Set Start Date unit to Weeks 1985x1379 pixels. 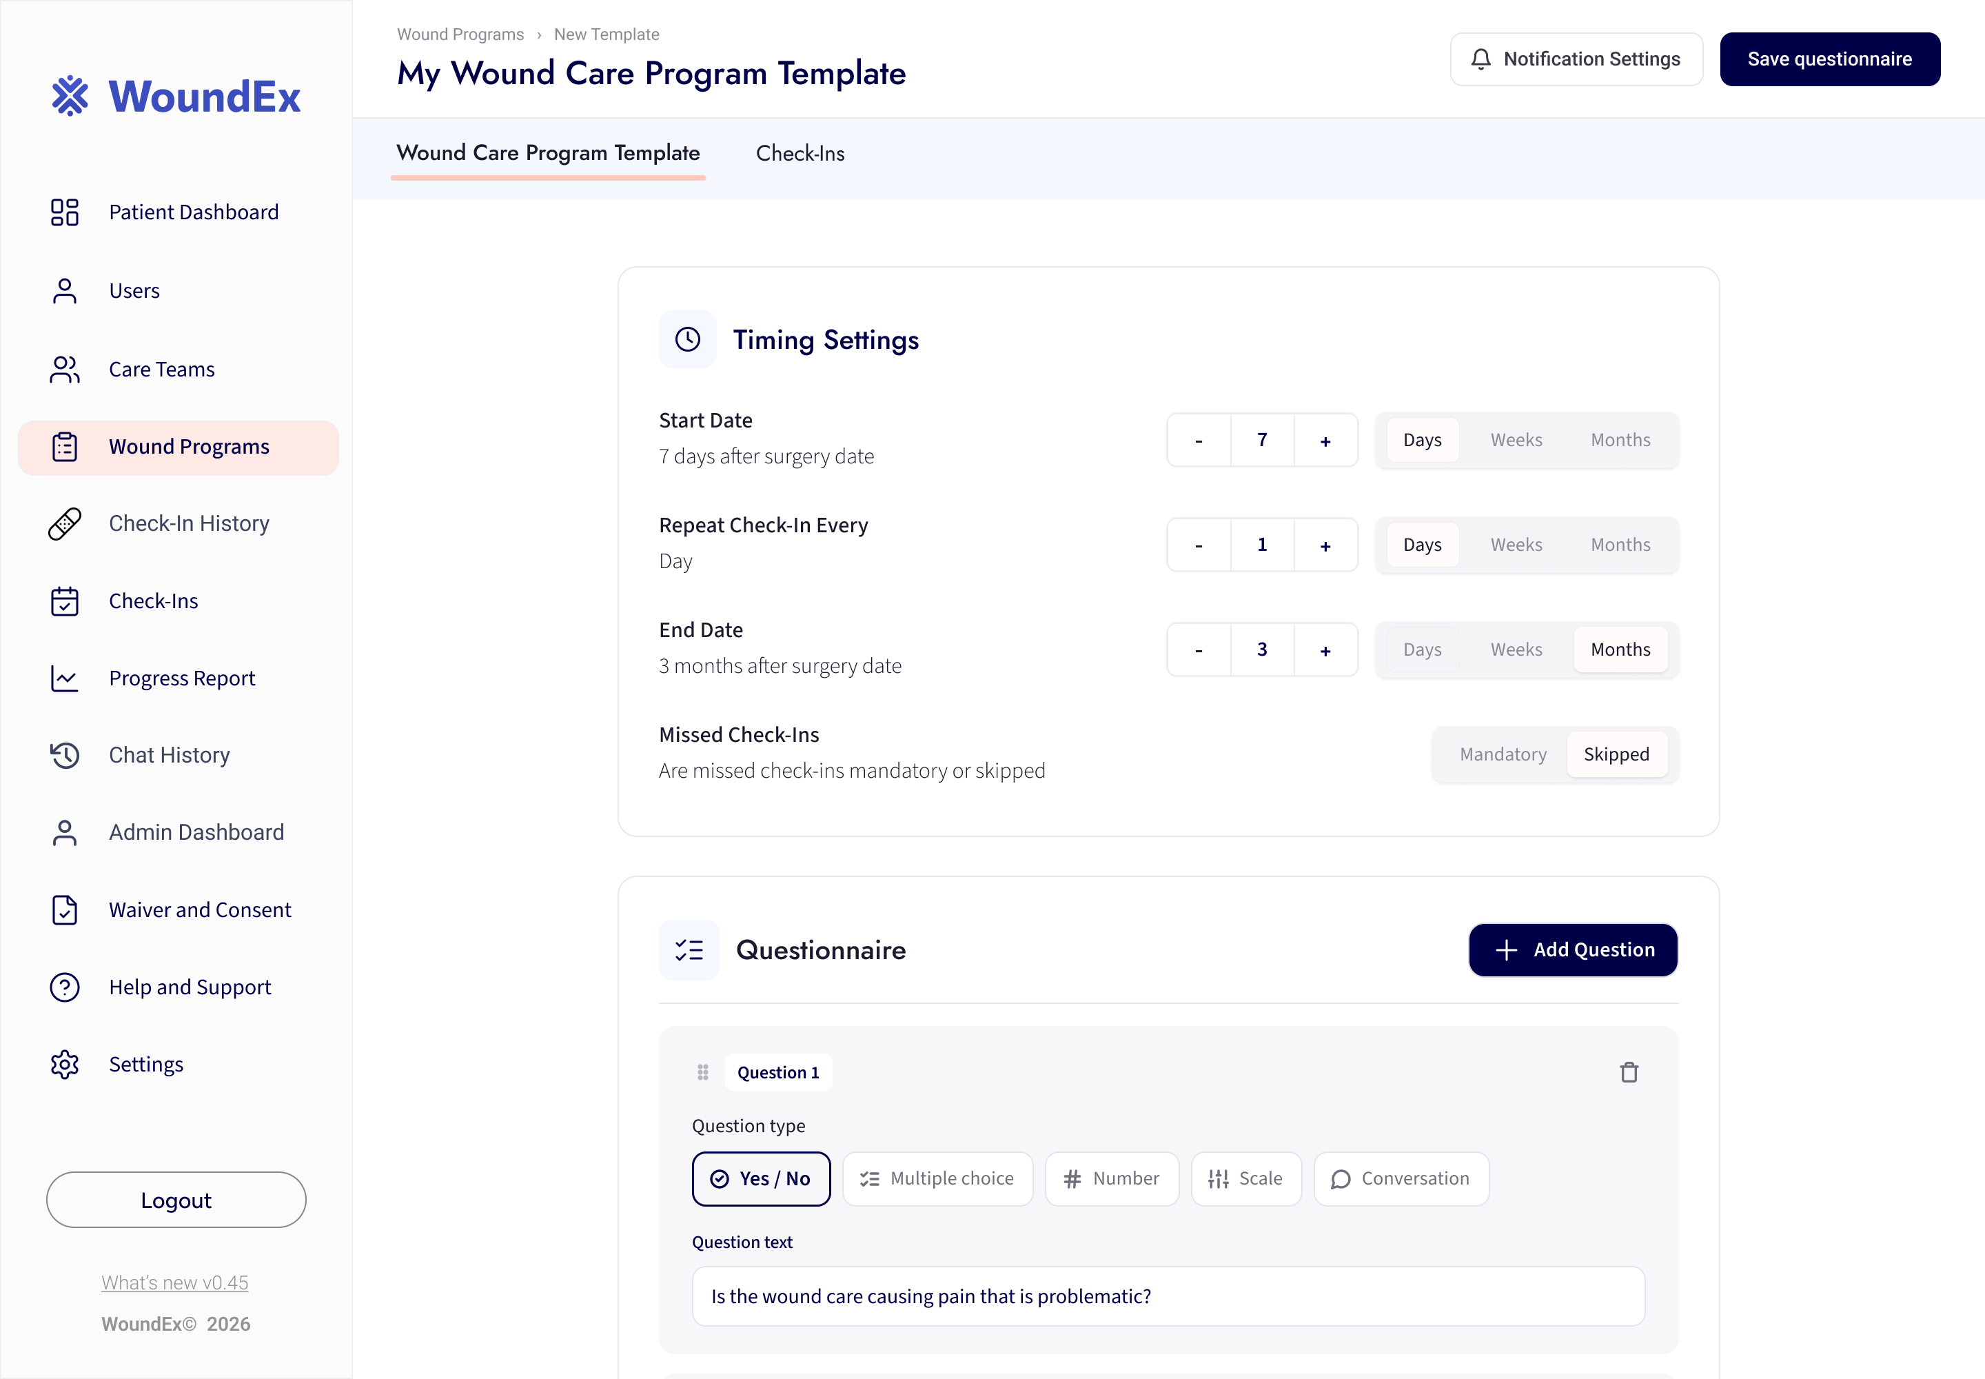1516,440
